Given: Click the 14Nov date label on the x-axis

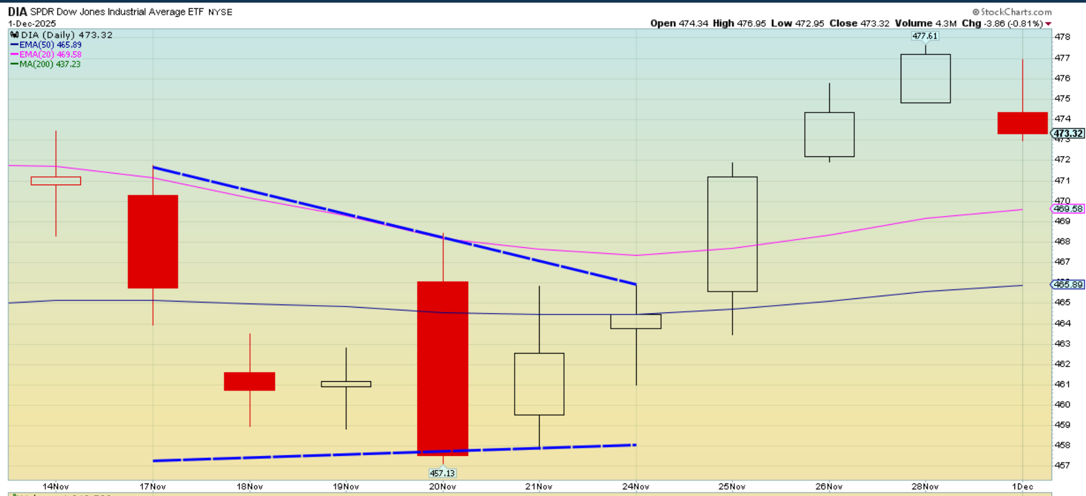Looking at the screenshot, I should pyautogui.click(x=55, y=486).
